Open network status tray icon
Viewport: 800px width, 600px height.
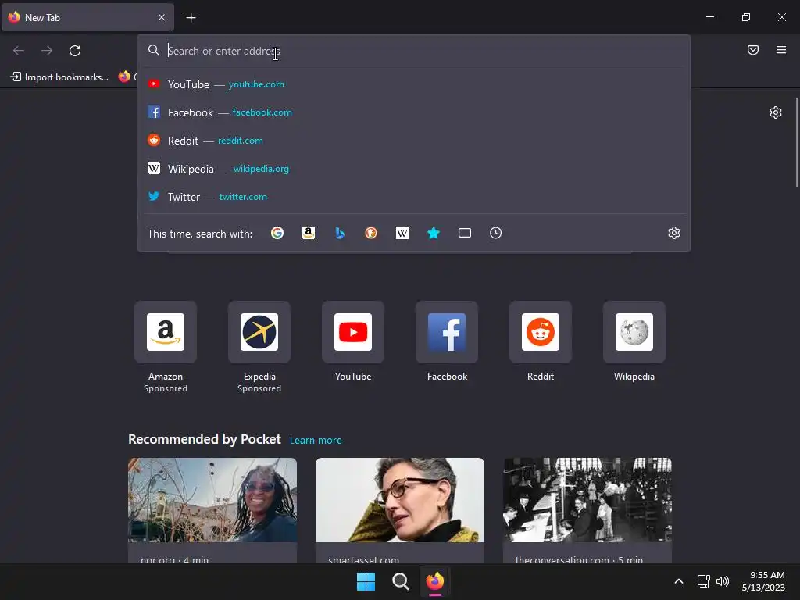[704, 581]
